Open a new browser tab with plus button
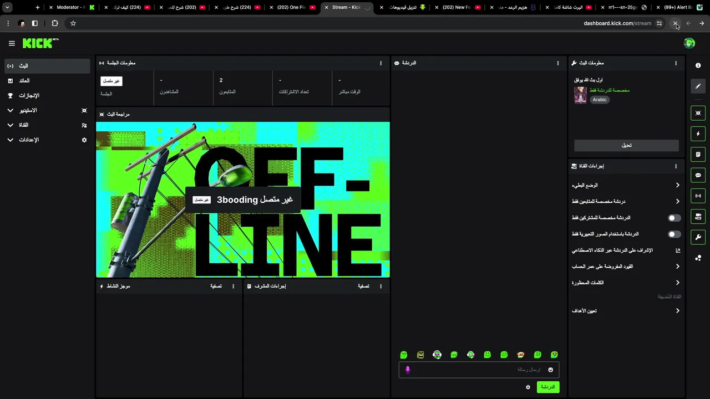 pyautogui.click(x=37, y=7)
